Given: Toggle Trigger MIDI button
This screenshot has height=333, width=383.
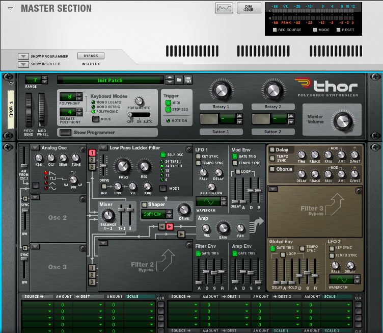Looking at the screenshot, I should pyautogui.click(x=168, y=103).
